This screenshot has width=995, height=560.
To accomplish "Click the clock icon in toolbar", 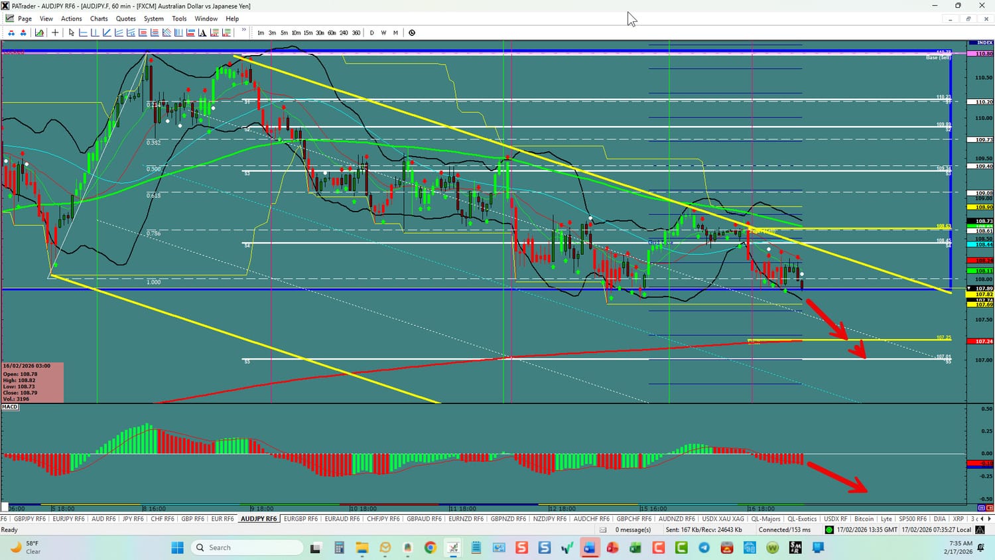I will click(412, 33).
